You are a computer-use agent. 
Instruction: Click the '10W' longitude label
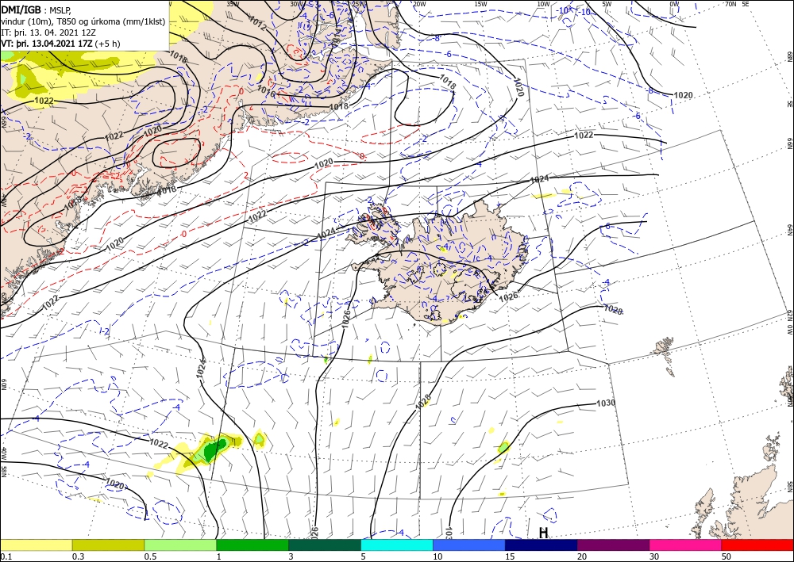(x=543, y=4)
